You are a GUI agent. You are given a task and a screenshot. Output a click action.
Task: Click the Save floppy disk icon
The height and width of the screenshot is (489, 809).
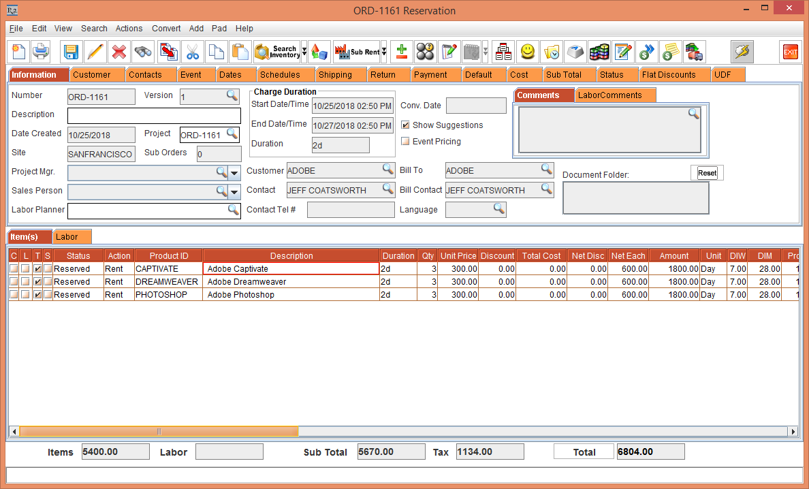(x=71, y=52)
